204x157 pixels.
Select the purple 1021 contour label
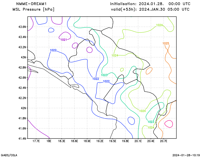64,40
